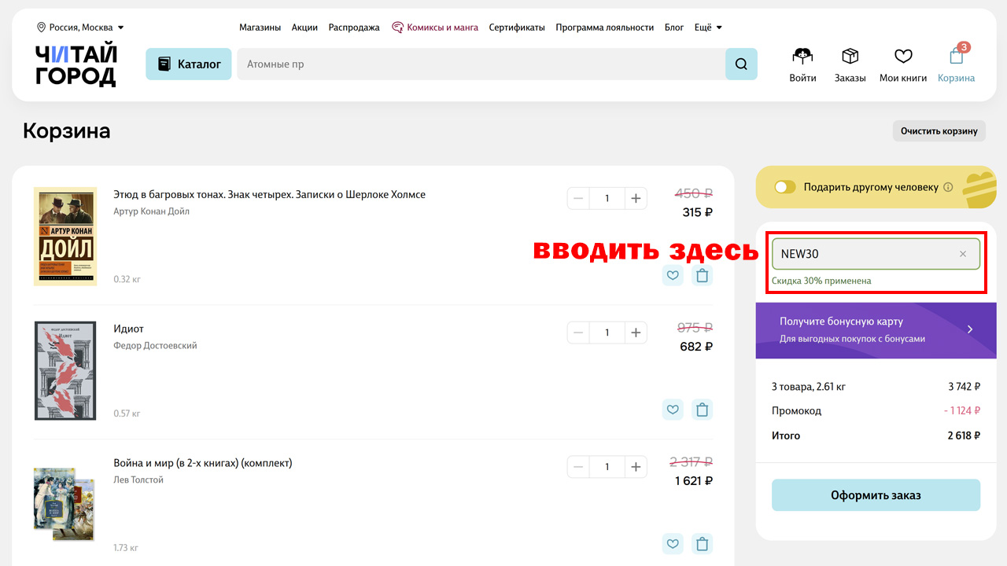Viewport: 1007px width, 566px height.
Task: Click info icon next to gift option
Action: point(948,187)
